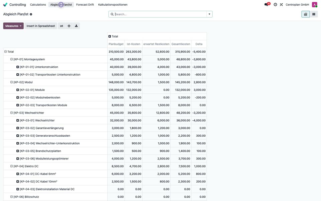Collapse the [KP-01] Montagesystem group
The height and width of the screenshot is (201, 321).
click(55, 59)
